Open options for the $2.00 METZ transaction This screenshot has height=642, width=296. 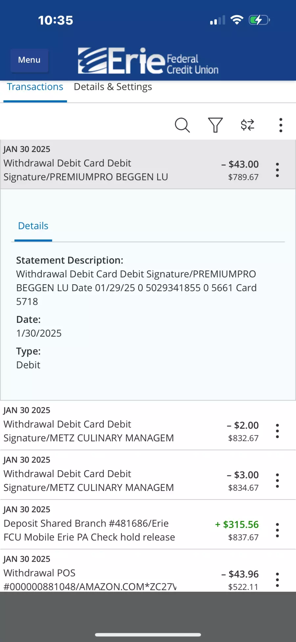(x=277, y=431)
